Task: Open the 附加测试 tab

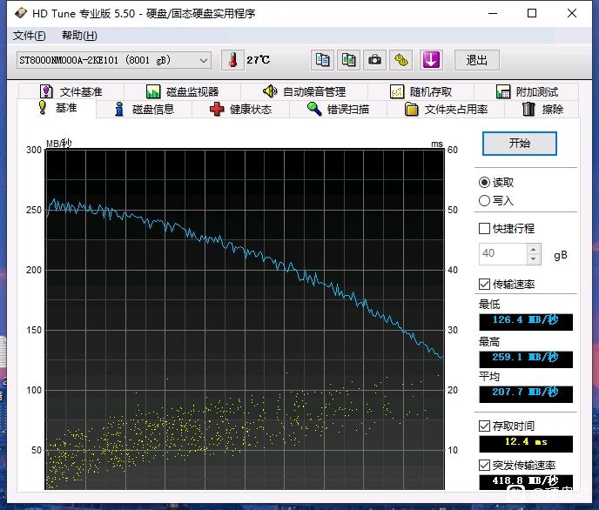Action: (x=527, y=91)
